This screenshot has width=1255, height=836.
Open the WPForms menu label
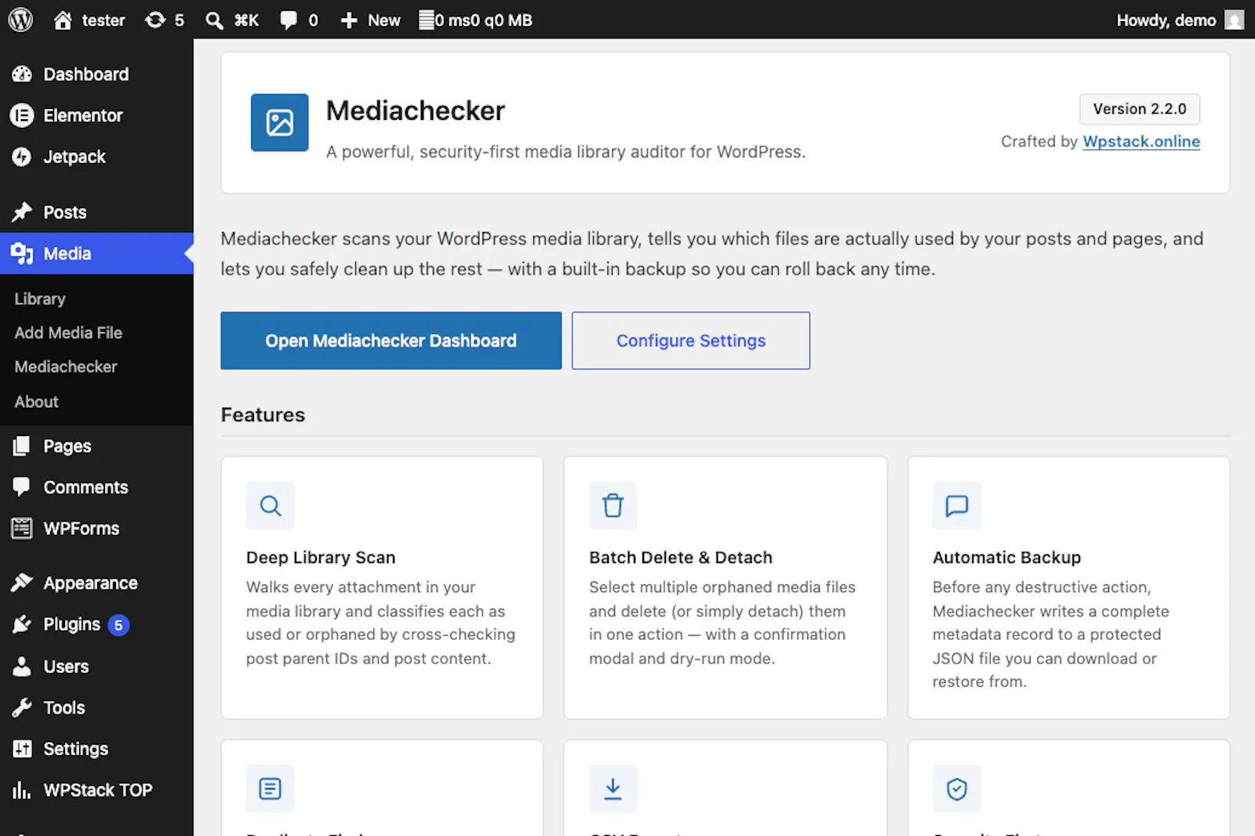tap(82, 529)
